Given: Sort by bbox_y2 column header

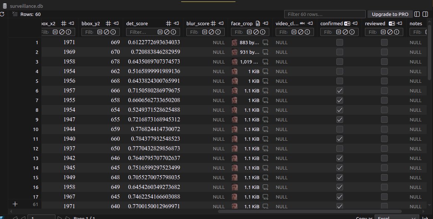Looking at the screenshot, I should tap(90, 24).
